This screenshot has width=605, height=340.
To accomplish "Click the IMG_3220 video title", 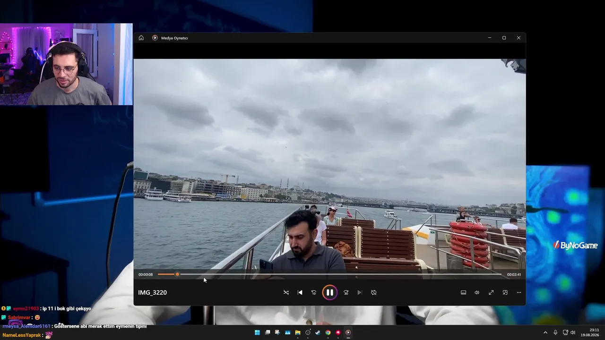I will point(152,293).
